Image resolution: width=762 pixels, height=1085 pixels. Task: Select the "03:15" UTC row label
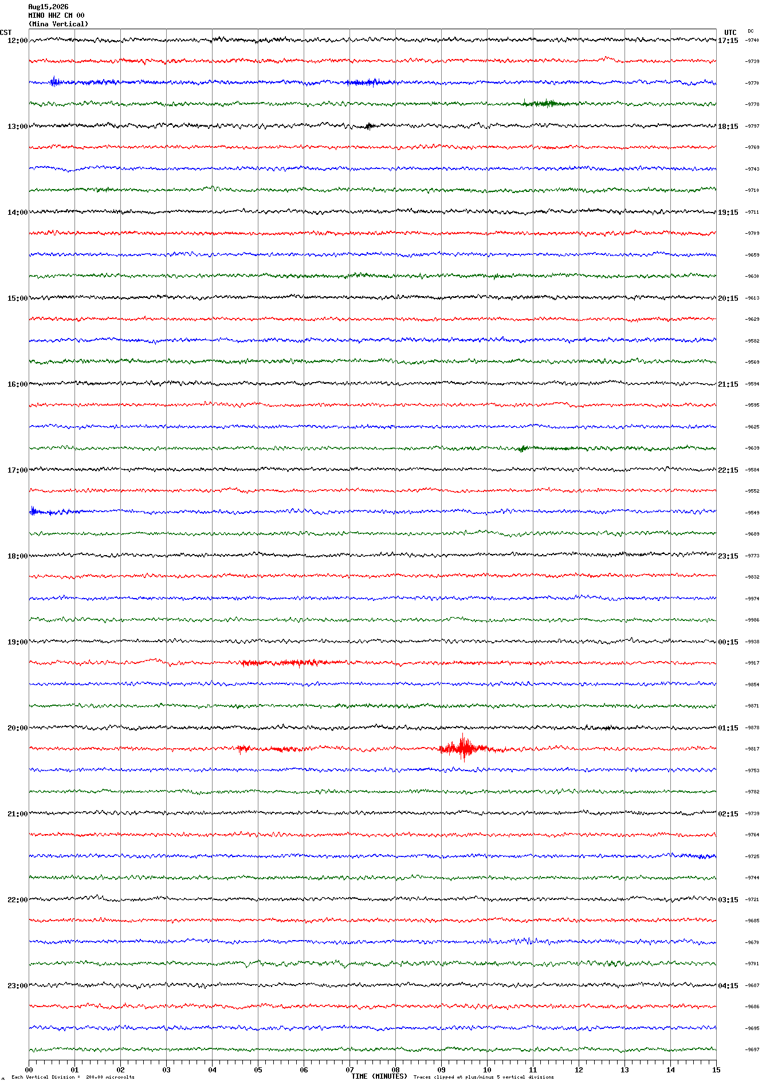(x=728, y=900)
